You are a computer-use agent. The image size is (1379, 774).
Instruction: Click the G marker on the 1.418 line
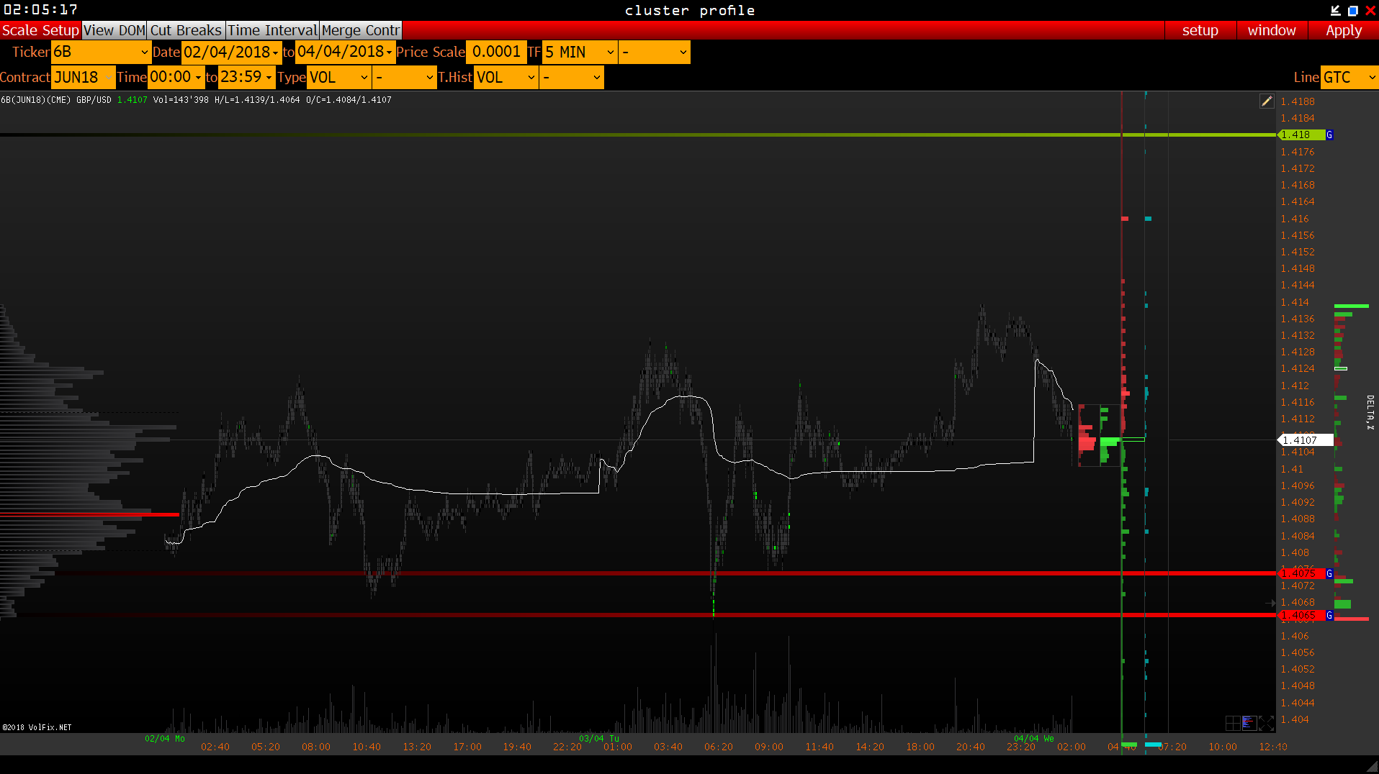pos(1329,135)
